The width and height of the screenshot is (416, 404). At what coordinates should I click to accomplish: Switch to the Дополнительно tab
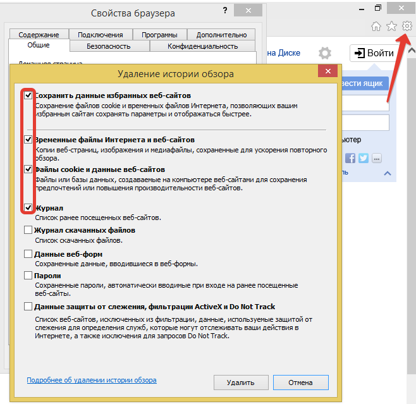tap(221, 35)
